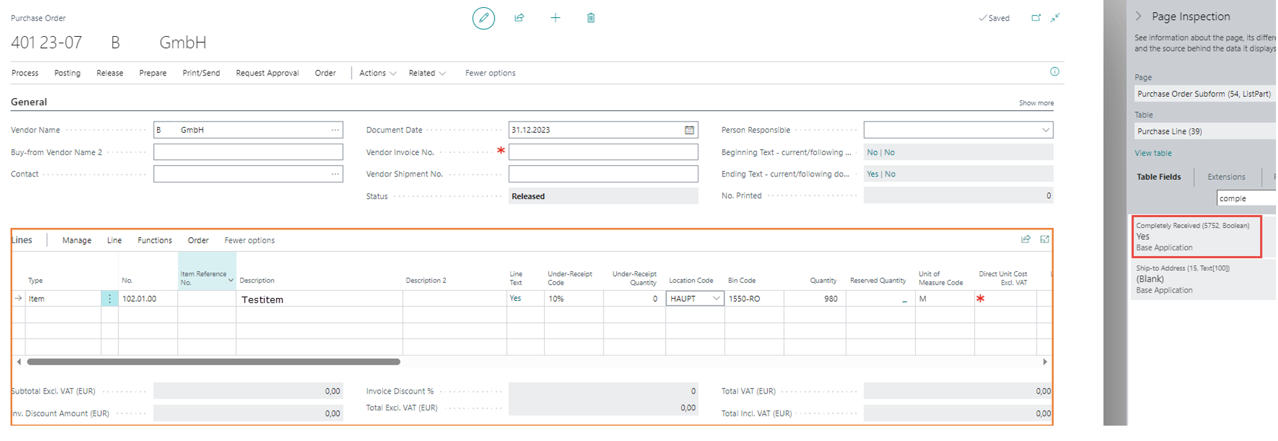Open the Person Responsible dropdown
This screenshot has width=1278, height=441.
coord(1045,130)
